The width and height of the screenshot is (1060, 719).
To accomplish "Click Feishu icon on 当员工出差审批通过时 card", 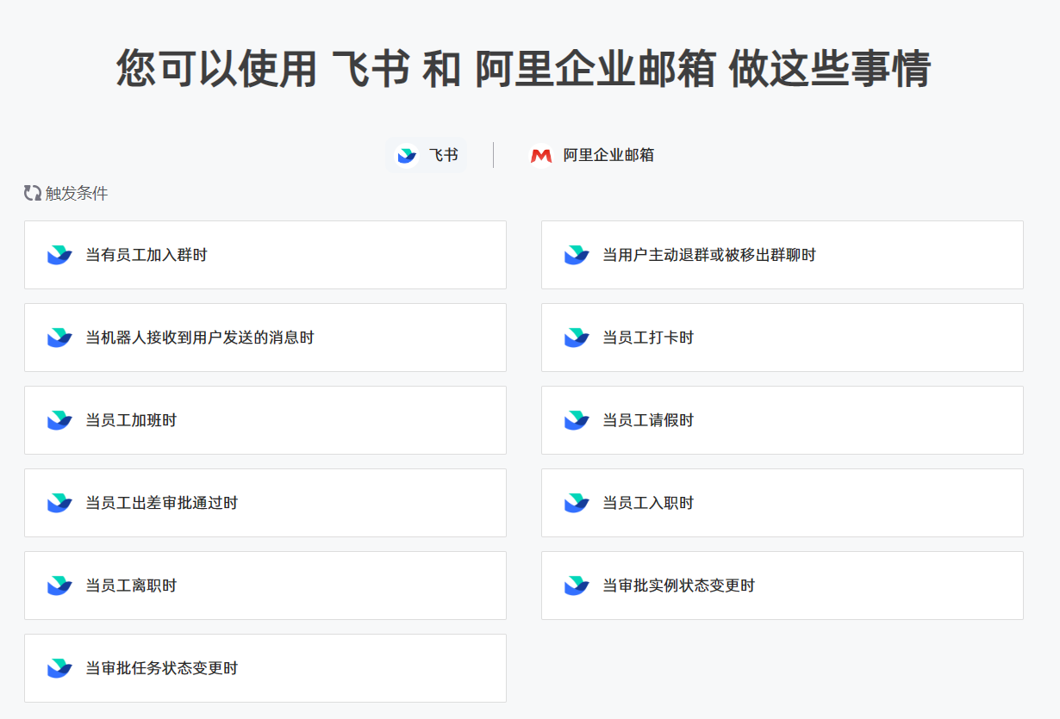I will coord(59,503).
